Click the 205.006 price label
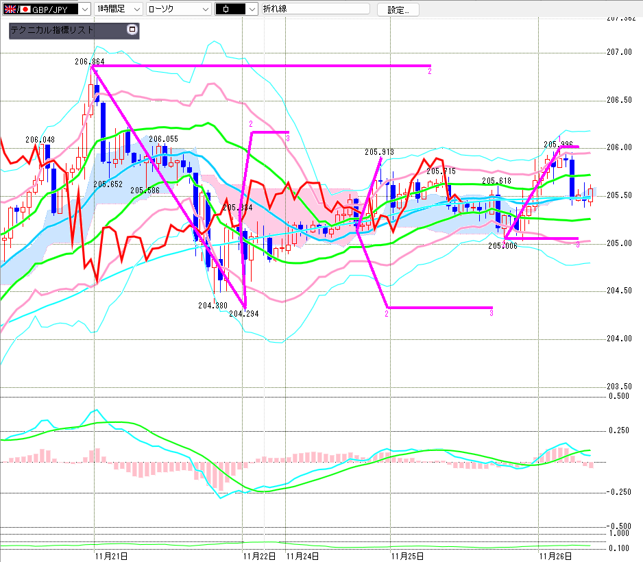Image resolution: width=643 pixels, height=562 pixels. (x=502, y=245)
